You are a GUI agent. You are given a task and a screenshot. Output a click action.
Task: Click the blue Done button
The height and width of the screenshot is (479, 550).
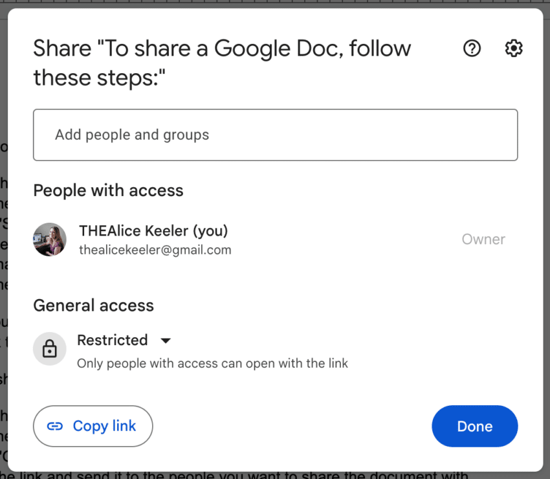pyautogui.click(x=474, y=426)
